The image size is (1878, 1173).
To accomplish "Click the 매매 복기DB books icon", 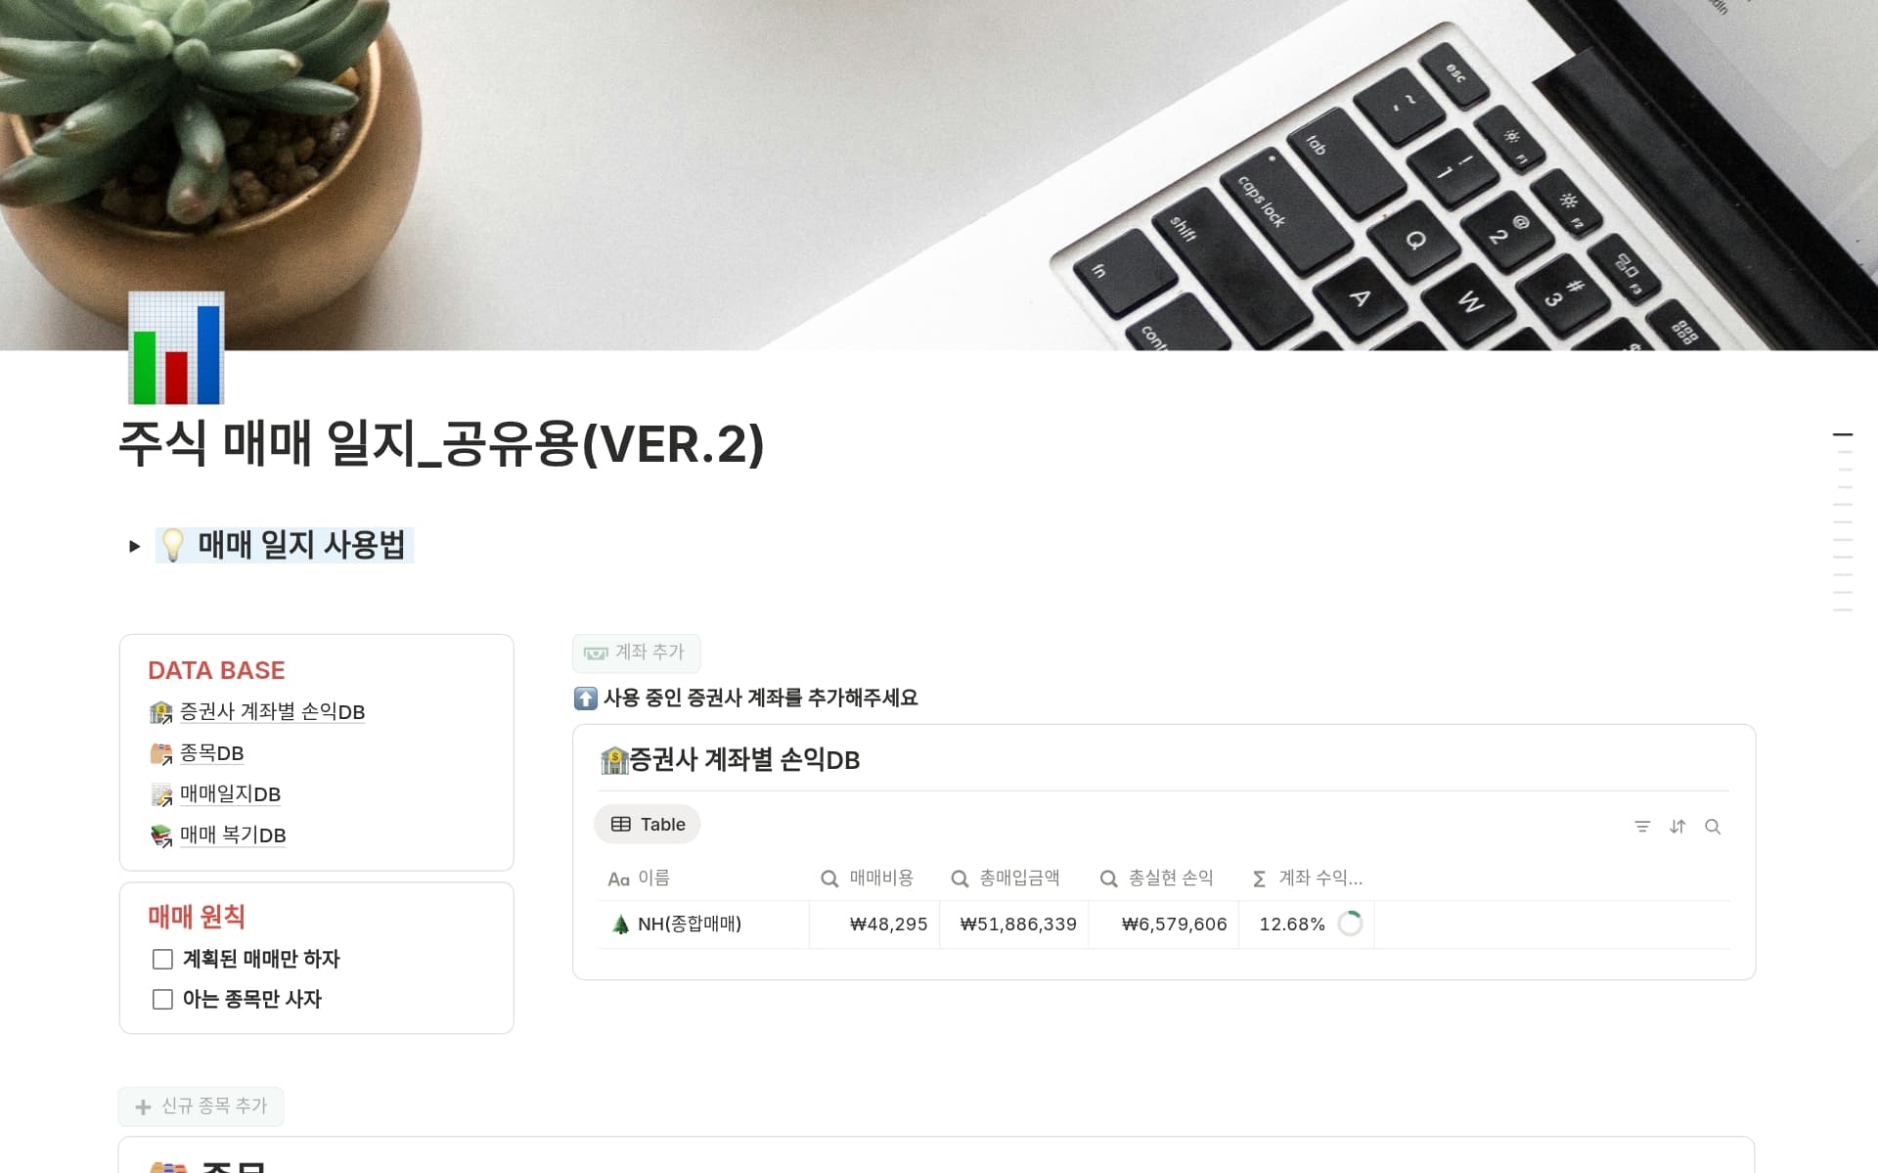I will coord(160,835).
